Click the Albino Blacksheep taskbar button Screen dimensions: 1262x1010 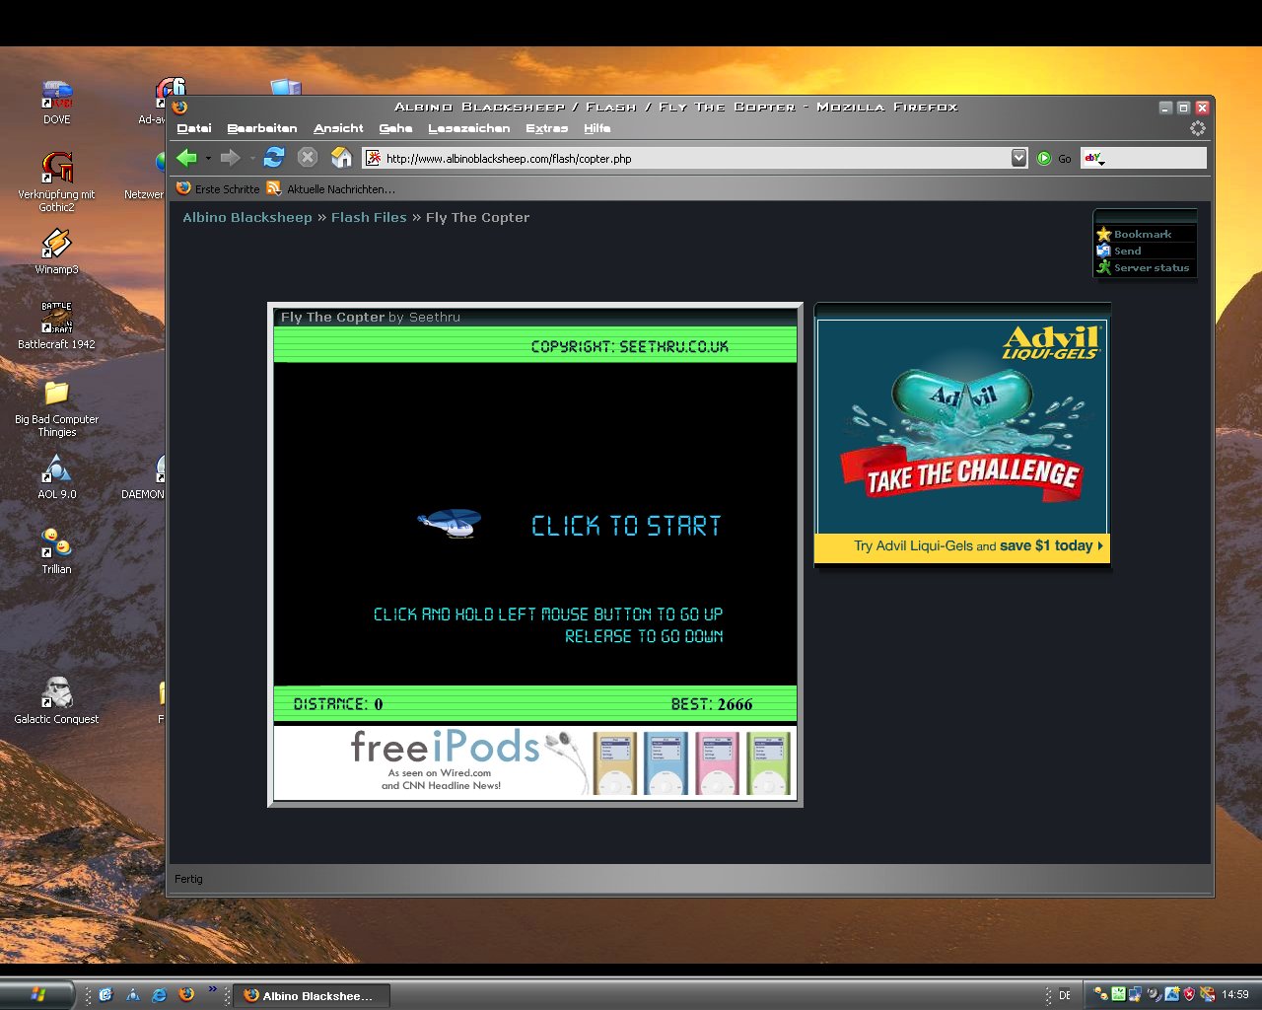click(310, 996)
